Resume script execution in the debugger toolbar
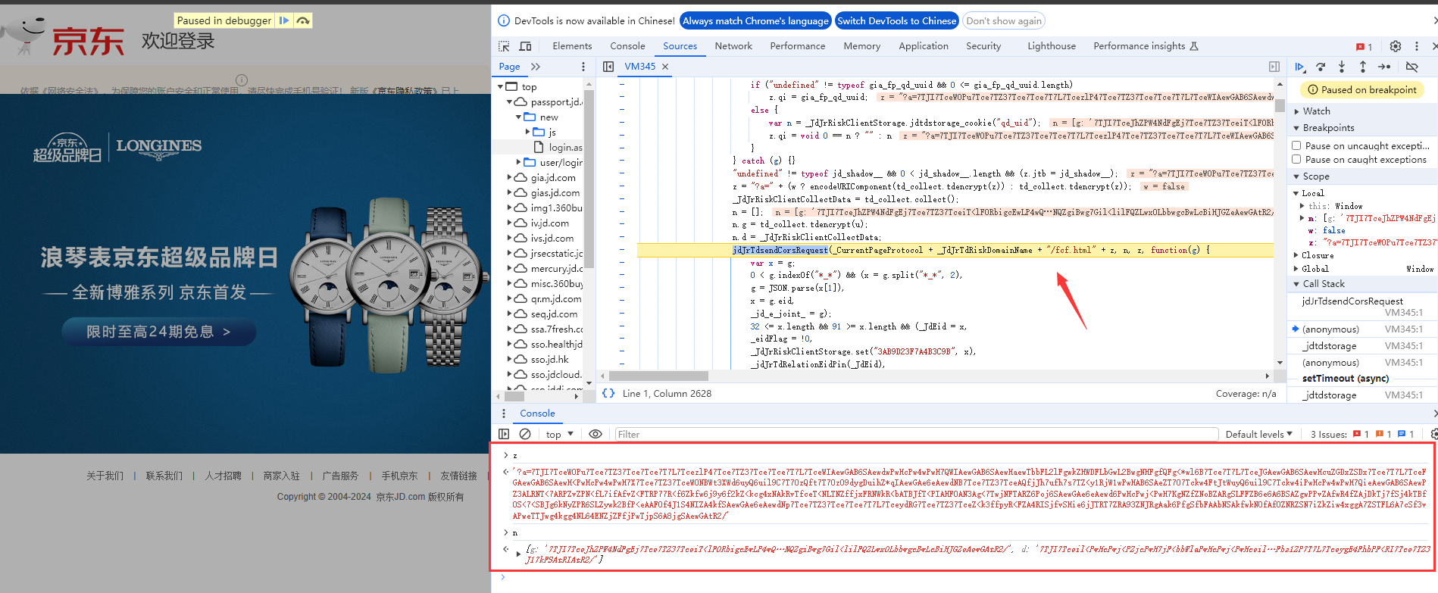Image resolution: width=1438 pixels, height=593 pixels. [1299, 67]
